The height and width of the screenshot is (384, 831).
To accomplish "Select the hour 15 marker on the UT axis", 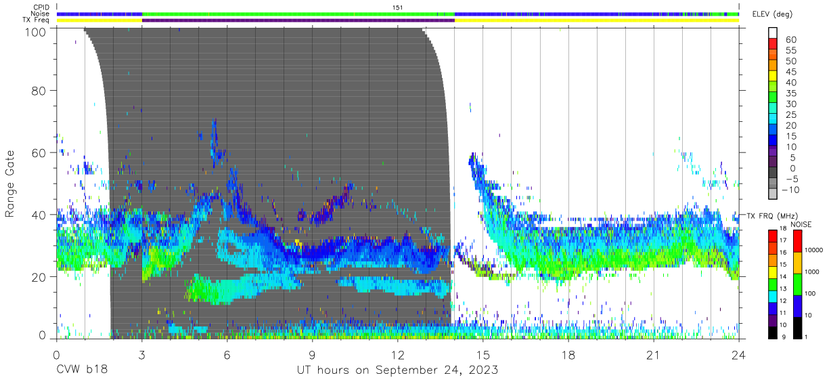I will click(483, 355).
